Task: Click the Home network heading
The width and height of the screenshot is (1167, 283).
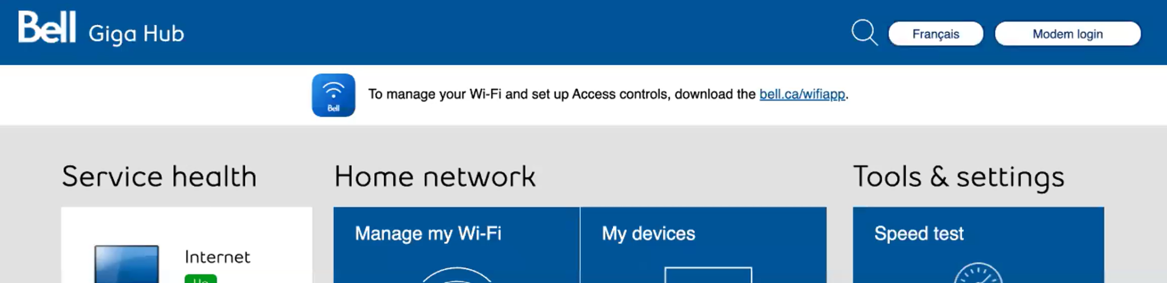Action: (x=435, y=177)
